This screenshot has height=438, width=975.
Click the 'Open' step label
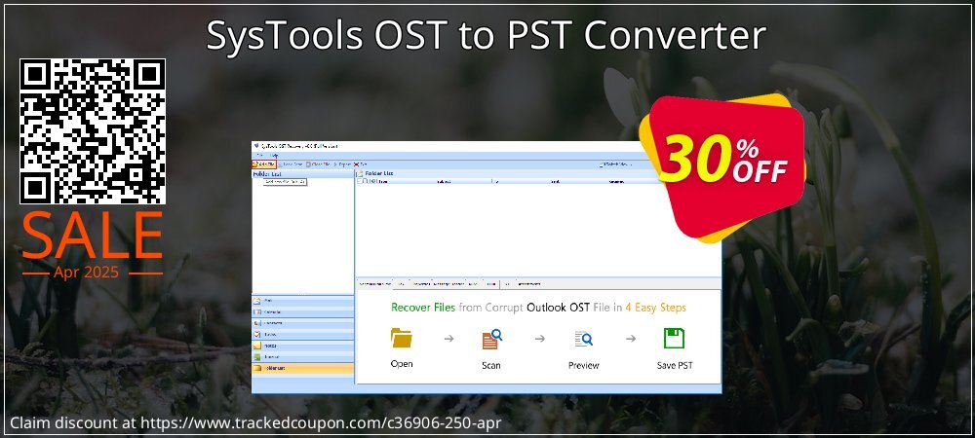pos(401,364)
